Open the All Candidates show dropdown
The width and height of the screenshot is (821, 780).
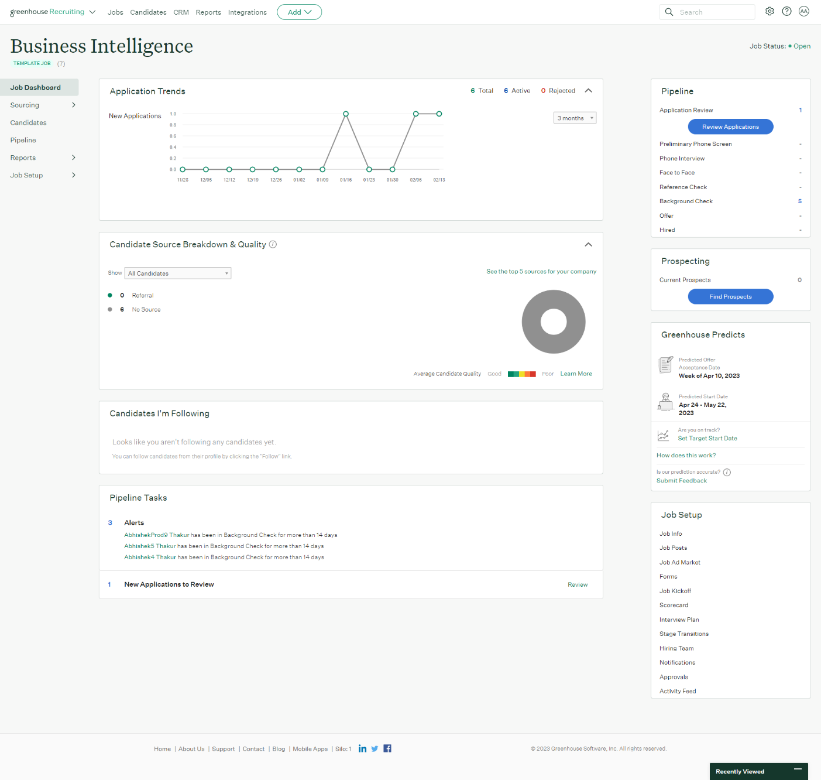click(178, 273)
